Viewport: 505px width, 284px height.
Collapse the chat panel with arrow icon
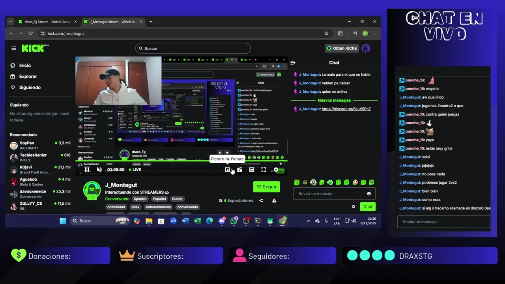click(293, 63)
